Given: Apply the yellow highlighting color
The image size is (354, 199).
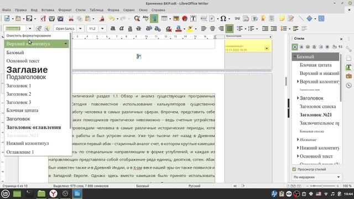Looking at the screenshot, I should click(x=190, y=28).
